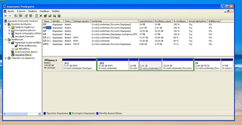Select Διαχείριση δίσκων in the tree
Image resolution: width=242 pixels, height=125 pixels.
23,55
